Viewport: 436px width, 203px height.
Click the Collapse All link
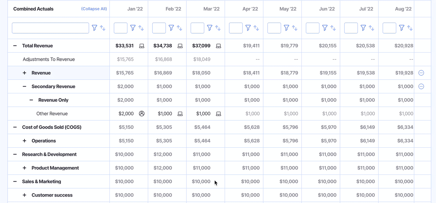[94, 9]
